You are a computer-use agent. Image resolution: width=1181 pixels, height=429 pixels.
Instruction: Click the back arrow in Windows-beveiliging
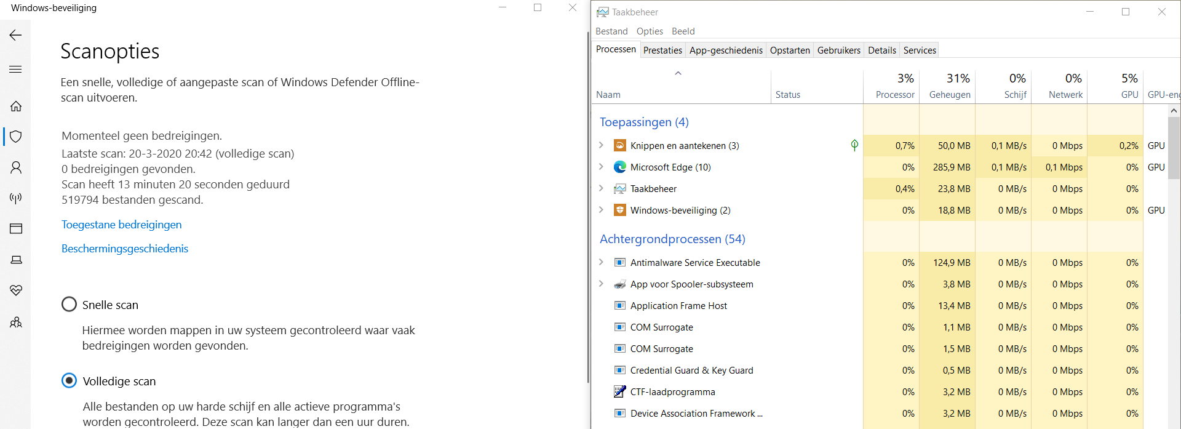coord(16,35)
